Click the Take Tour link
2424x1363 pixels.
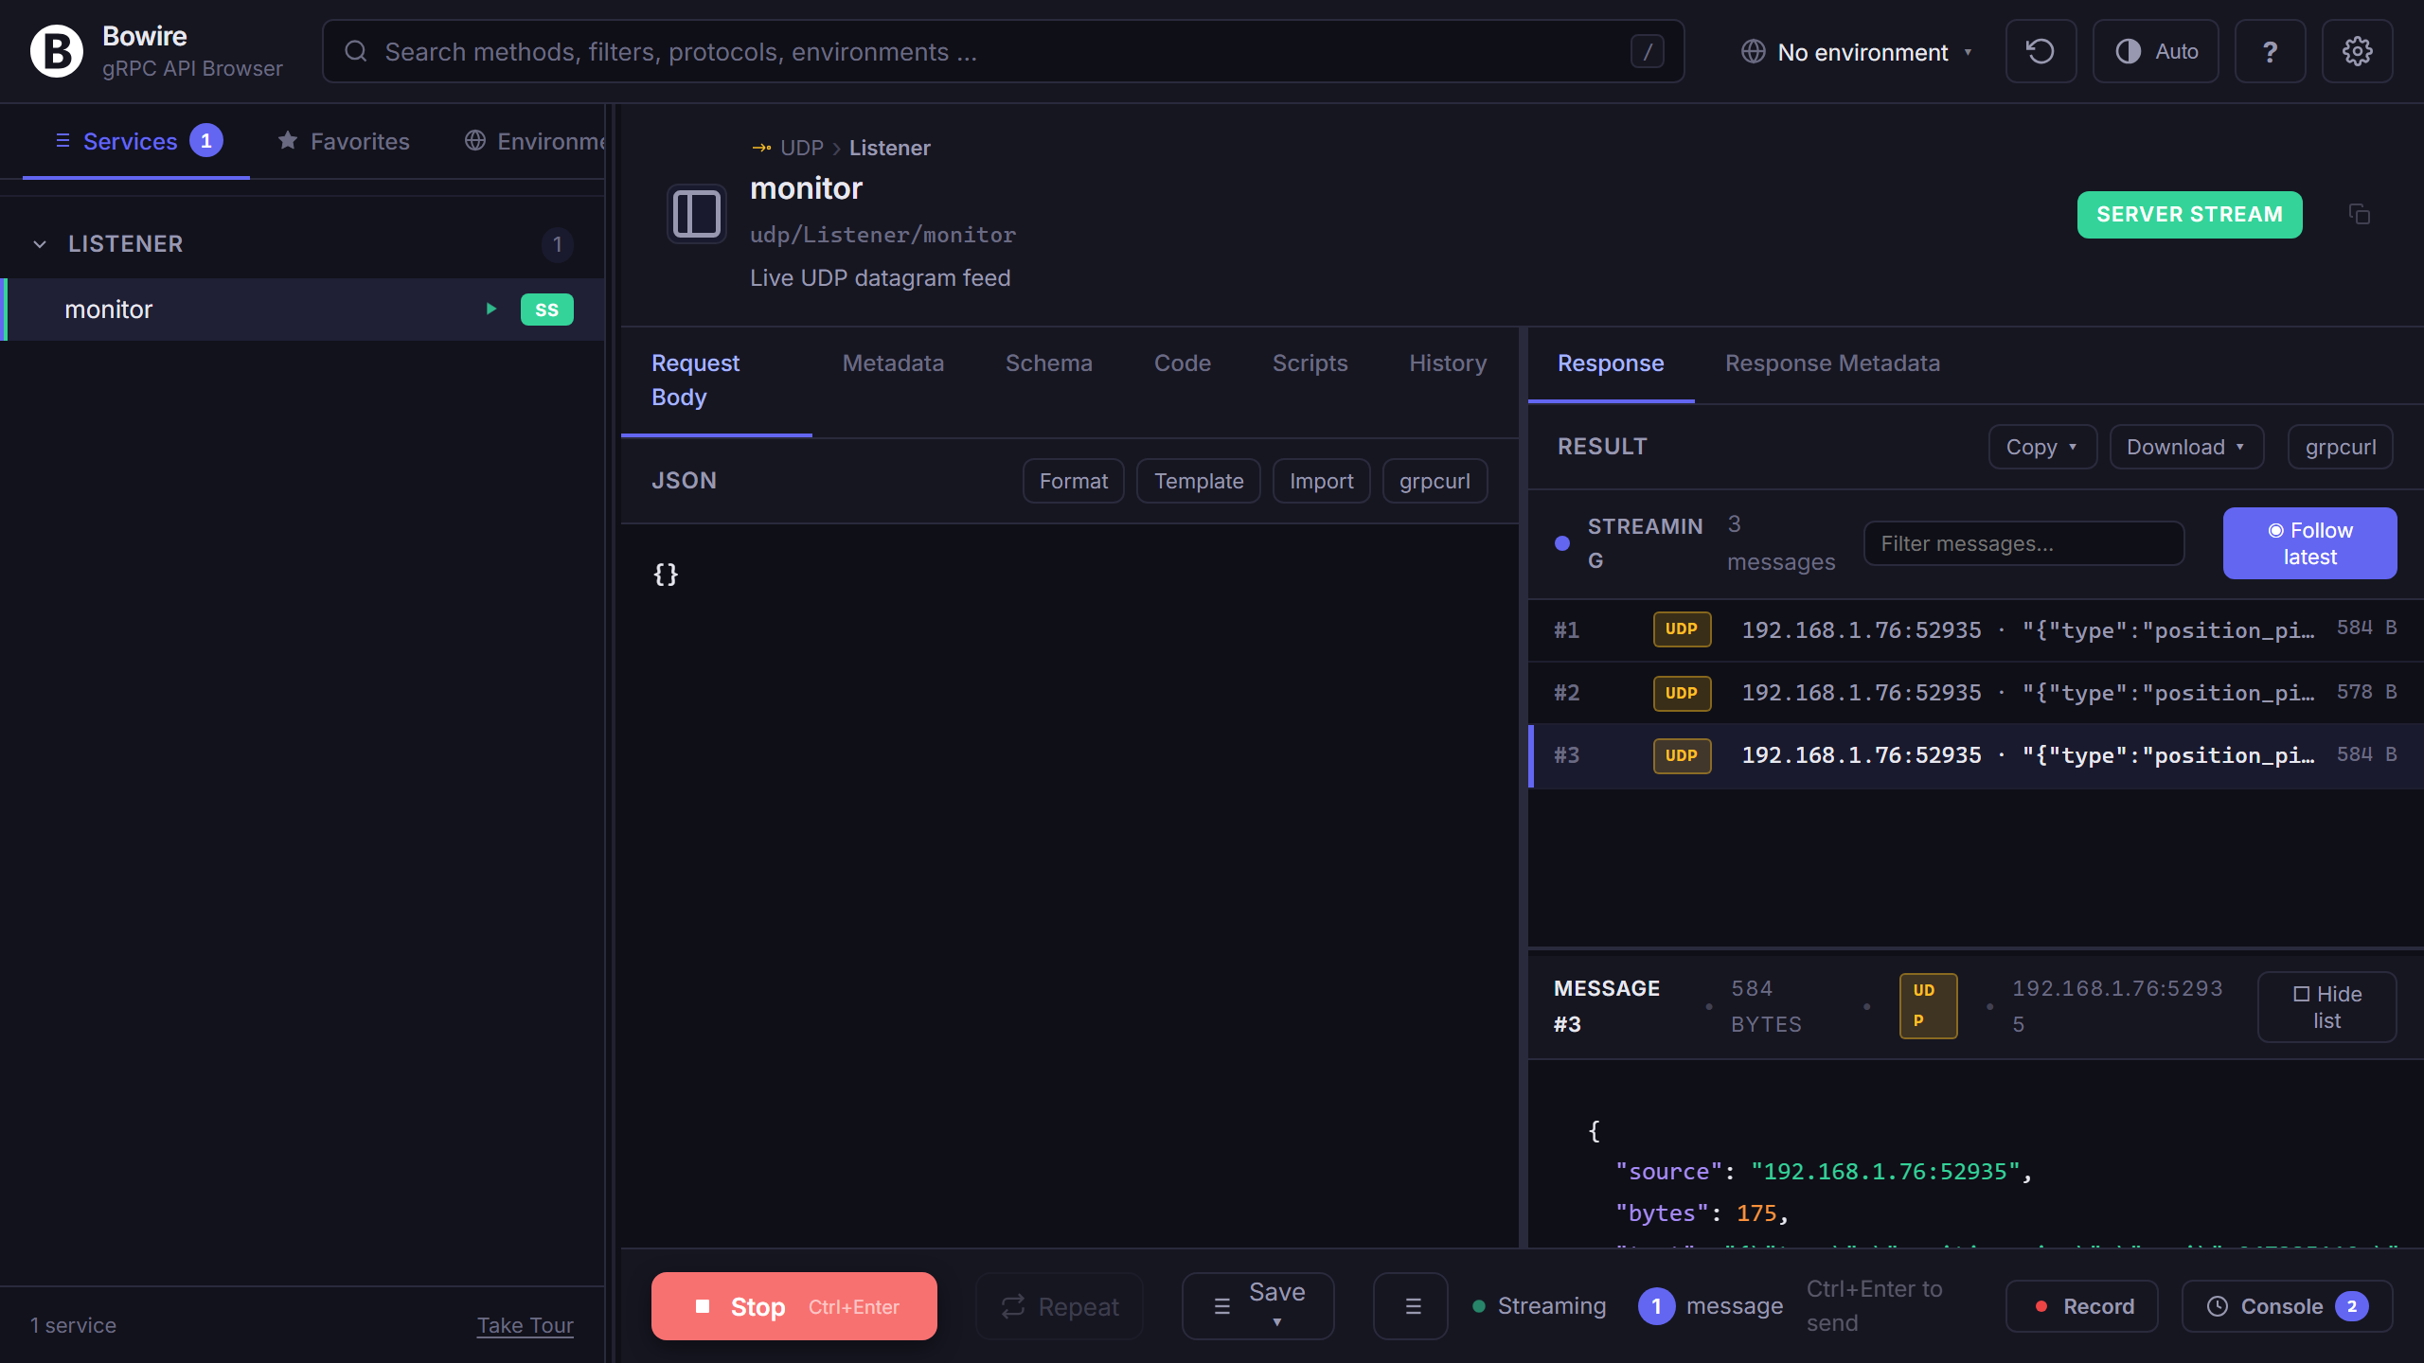[525, 1325]
